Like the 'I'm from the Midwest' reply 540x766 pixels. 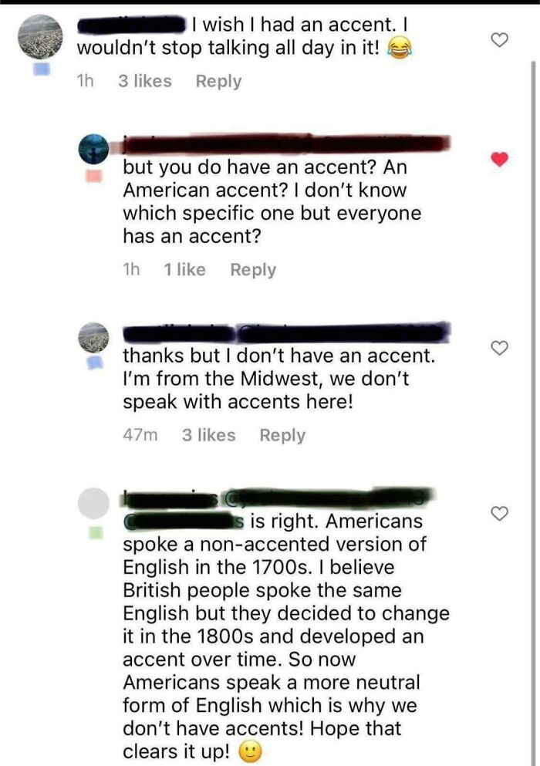[499, 348]
